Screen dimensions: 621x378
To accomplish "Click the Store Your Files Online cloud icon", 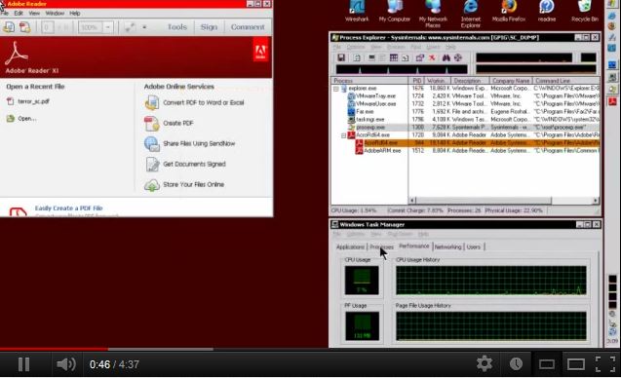I will click(152, 185).
